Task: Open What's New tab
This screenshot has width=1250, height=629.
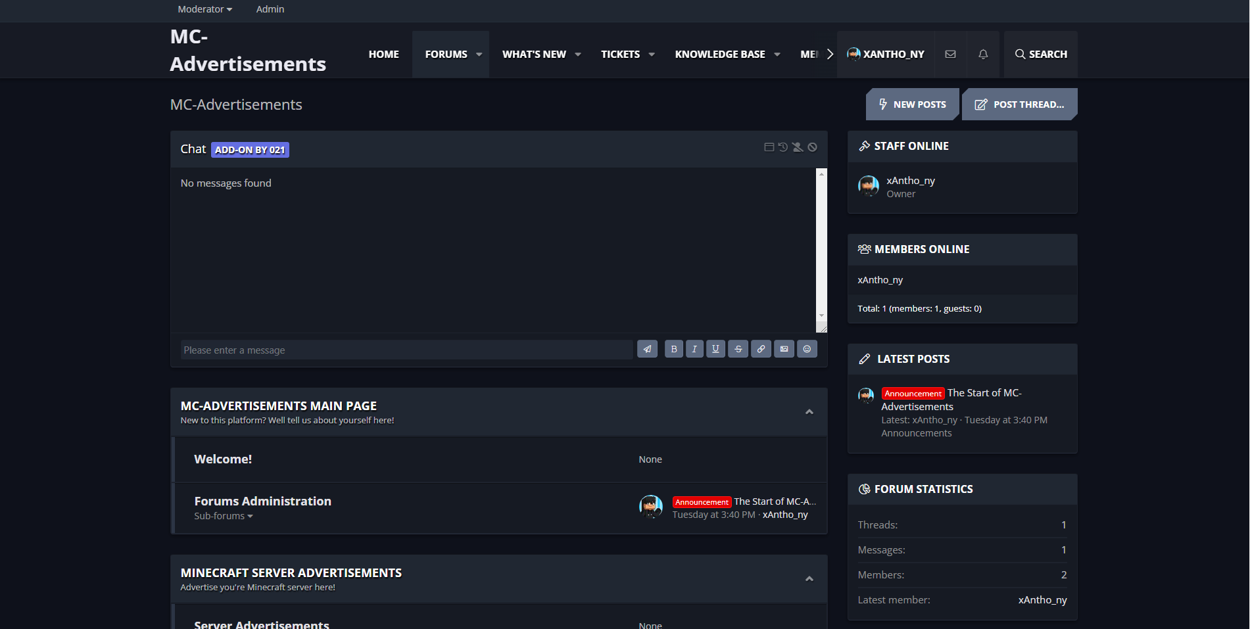Action: (534, 55)
